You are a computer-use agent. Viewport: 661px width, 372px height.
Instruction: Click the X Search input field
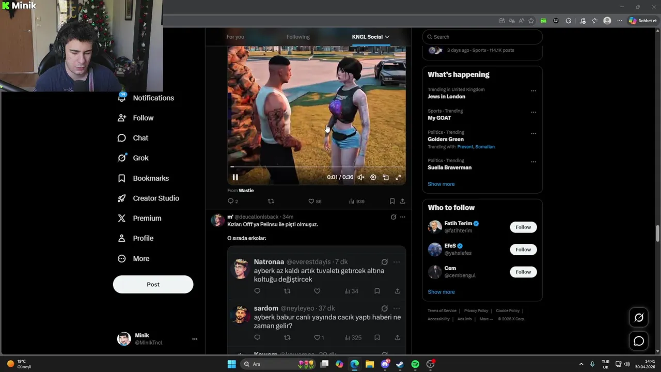pyautogui.click(x=482, y=37)
